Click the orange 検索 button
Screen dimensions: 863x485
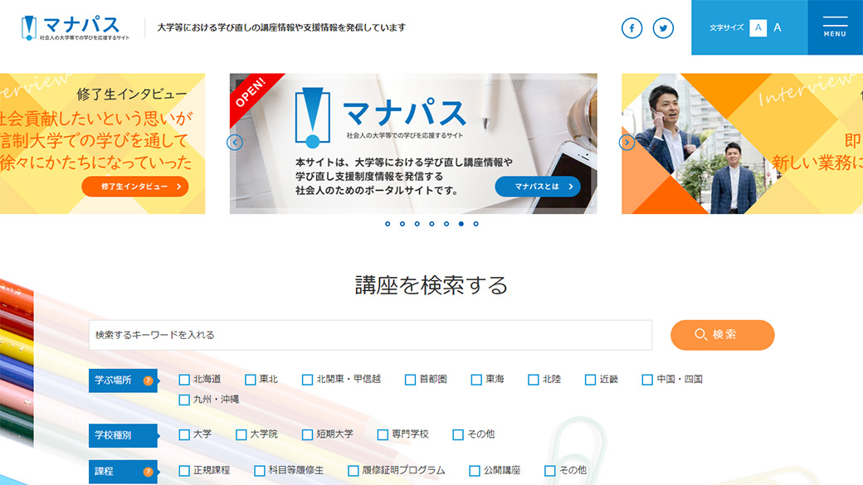click(722, 335)
